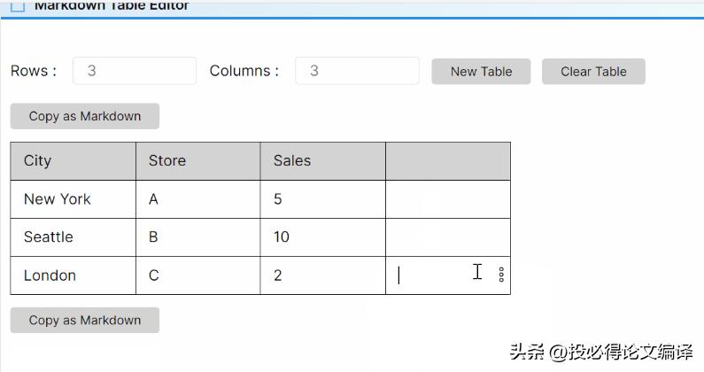This screenshot has height=372, width=704.
Task: Select the sales cell with value 10
Action: [x=322, y=237]
